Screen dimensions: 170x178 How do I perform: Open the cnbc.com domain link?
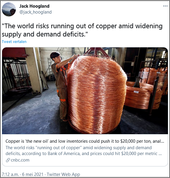(20, 160)
